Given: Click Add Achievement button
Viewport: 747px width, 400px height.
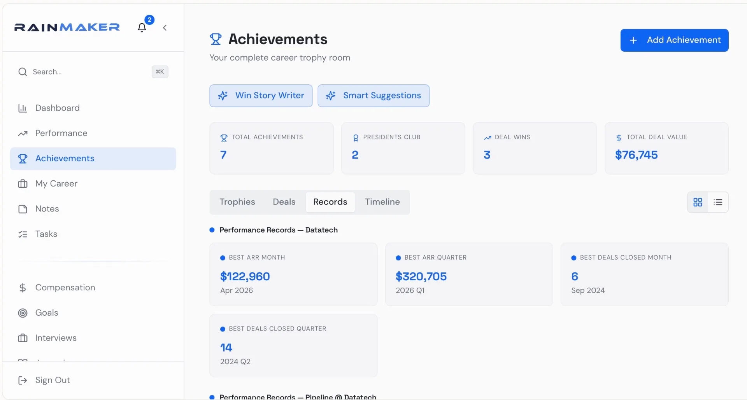Looking at the screenshot, I should coord(674,40).
